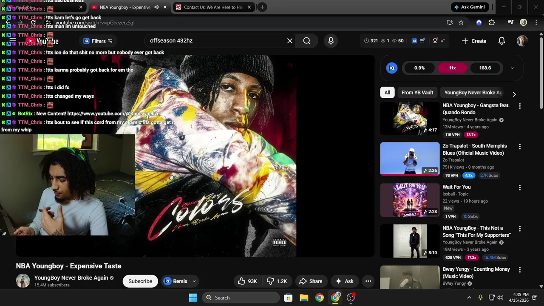Click blue round extension icon in toolbar
This screenshot has width=544, height=306.
(x=479, y=23)
